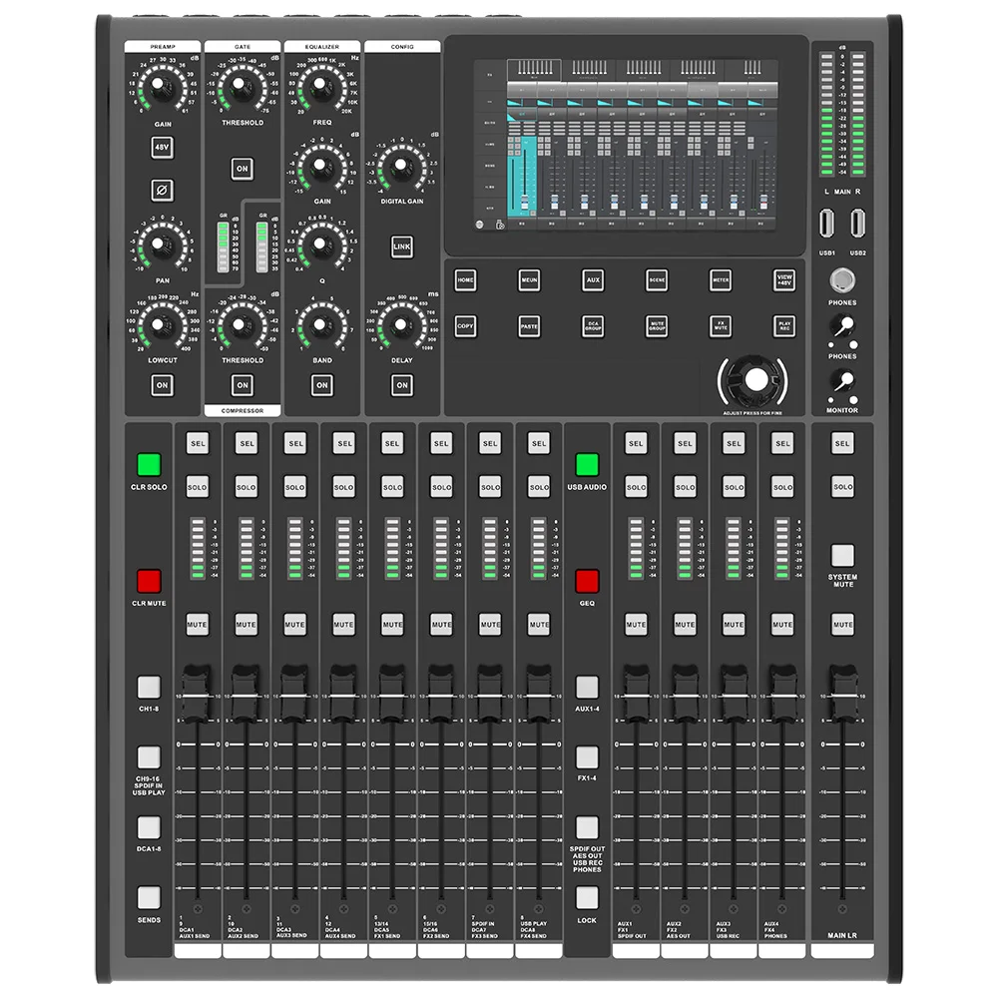Toggle the GATE ON button
This screenshot has height=998, width=998.
coord(241,168)
